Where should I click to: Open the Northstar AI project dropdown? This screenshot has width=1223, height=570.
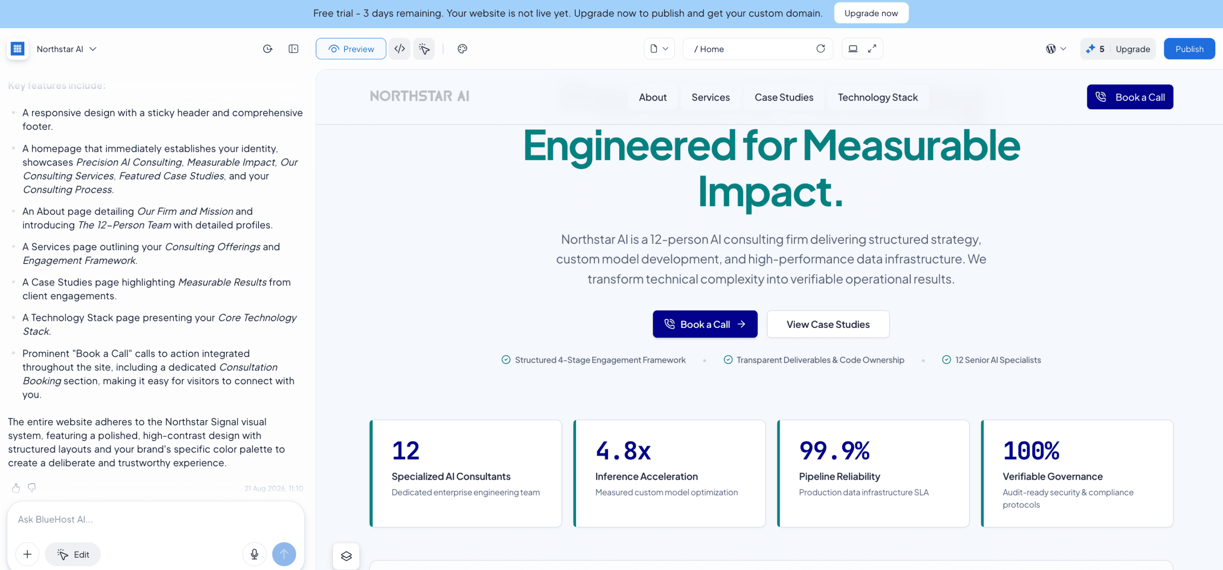pyautogui.click(x=66, y=49)
